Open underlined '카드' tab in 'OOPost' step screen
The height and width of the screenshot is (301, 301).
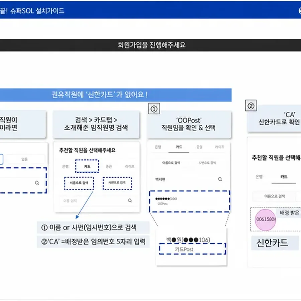[179, 147]
